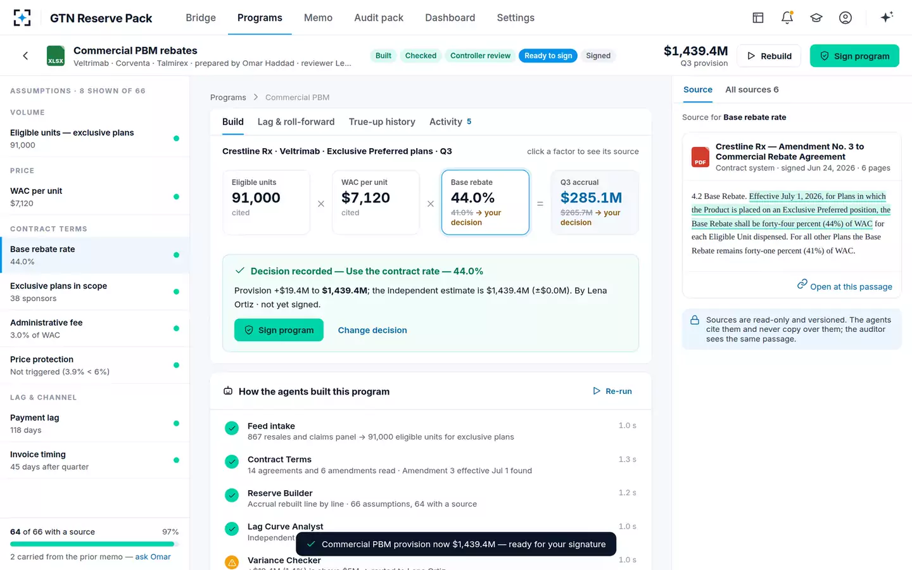Select the Administrative fee assumption row
The image size is (912, 570).
coord(95,329)
